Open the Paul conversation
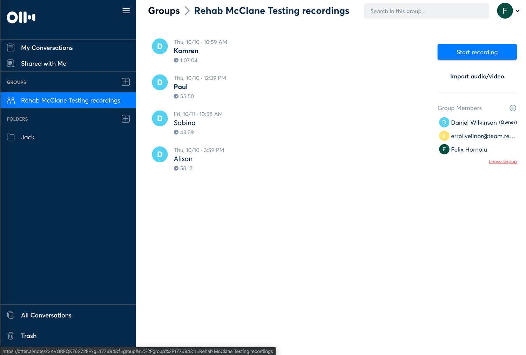526x355 pixels. coord(181,87)
